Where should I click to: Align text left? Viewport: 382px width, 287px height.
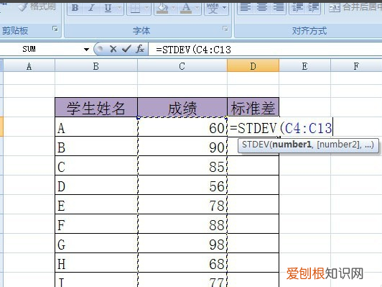[246, 8]
